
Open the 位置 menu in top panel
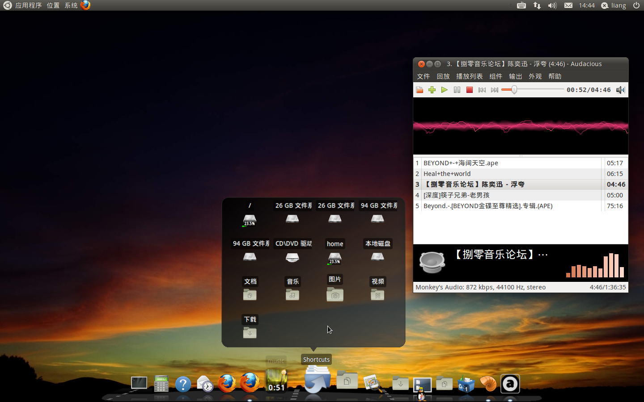point(53,5)
